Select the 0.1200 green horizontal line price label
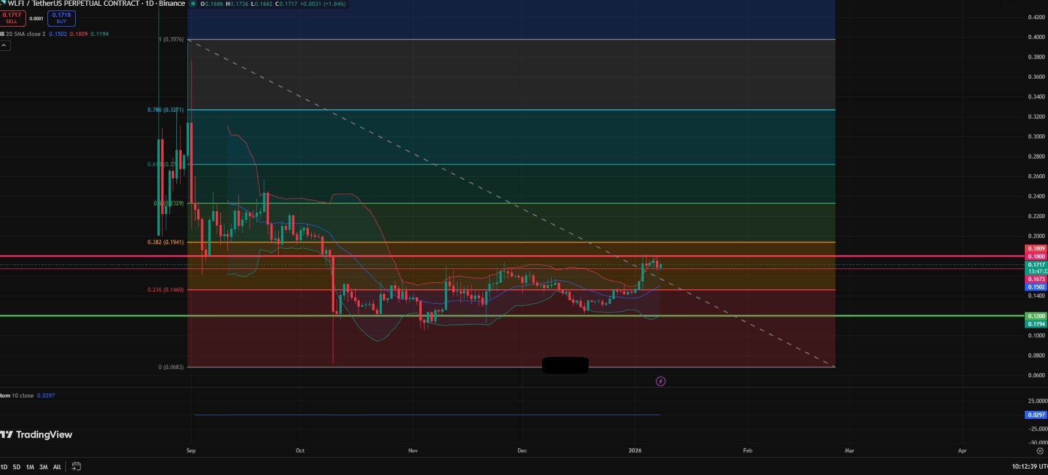Viewport: 1048px width, 475px height. click(x=1036, y=316)
